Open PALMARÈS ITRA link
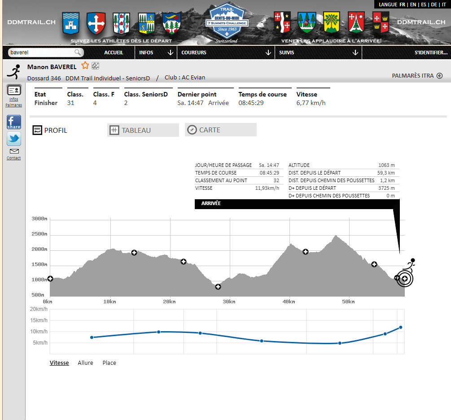This screenshot has width=451, height=420. [x=417, y=76]
